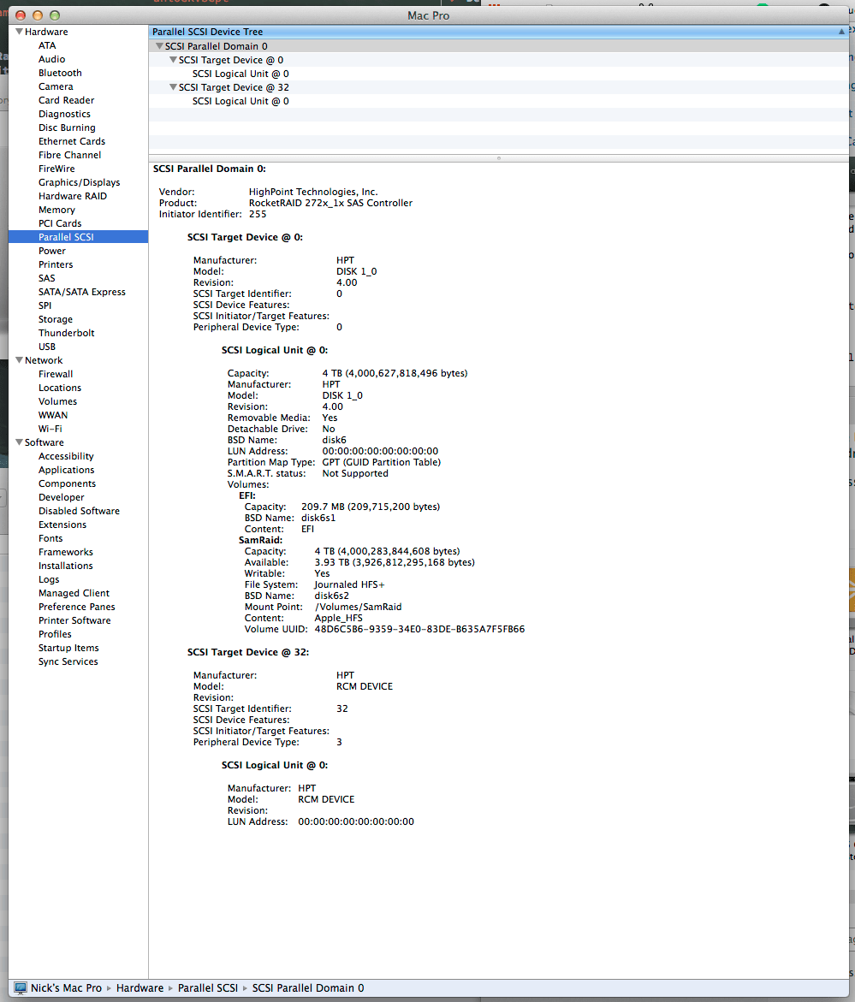Image resolution: width=855 pixels, height=1002 pixels.
Task: Select Fibre Channel entry
Action: pos(69,155)
